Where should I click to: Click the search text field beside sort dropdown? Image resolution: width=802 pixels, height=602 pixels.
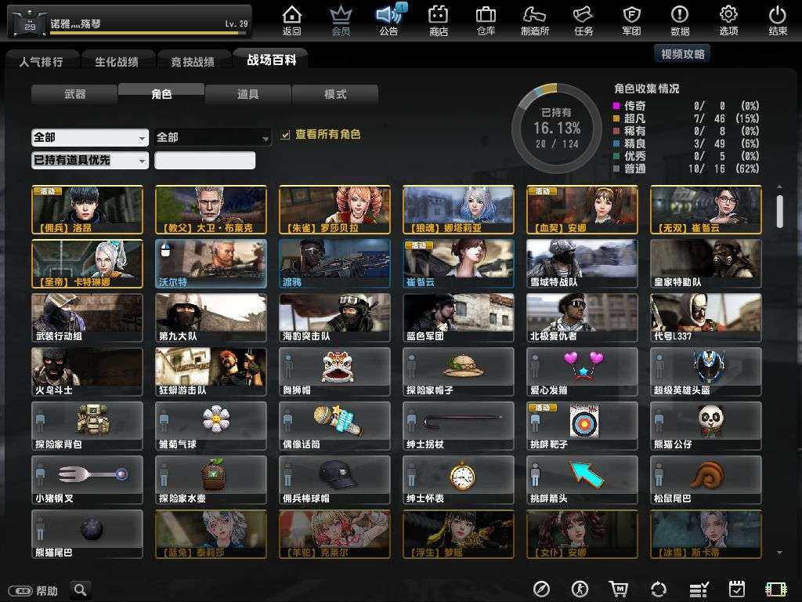coord(204,160)
